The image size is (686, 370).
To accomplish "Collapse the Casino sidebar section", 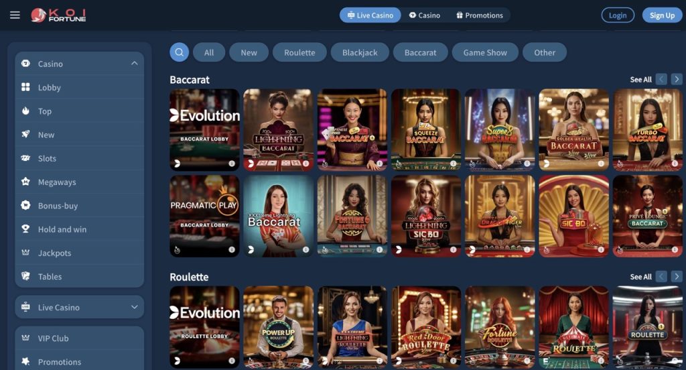I will click(134, 64).
